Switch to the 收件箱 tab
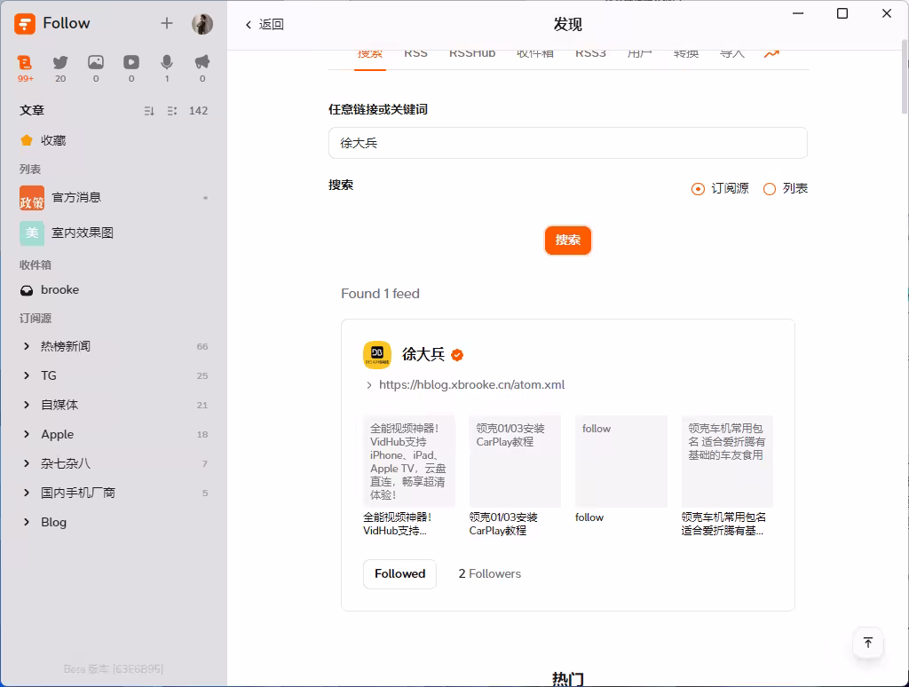Image resolution: width=909 pixels, height=687 pixels. click(x=534, y=55)
